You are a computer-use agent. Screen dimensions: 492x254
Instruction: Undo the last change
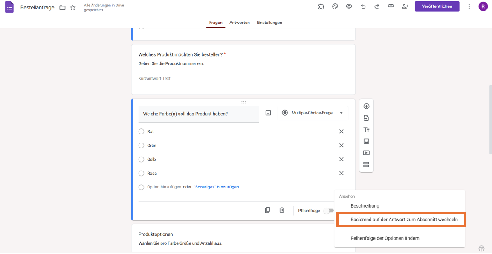point(363,6)
